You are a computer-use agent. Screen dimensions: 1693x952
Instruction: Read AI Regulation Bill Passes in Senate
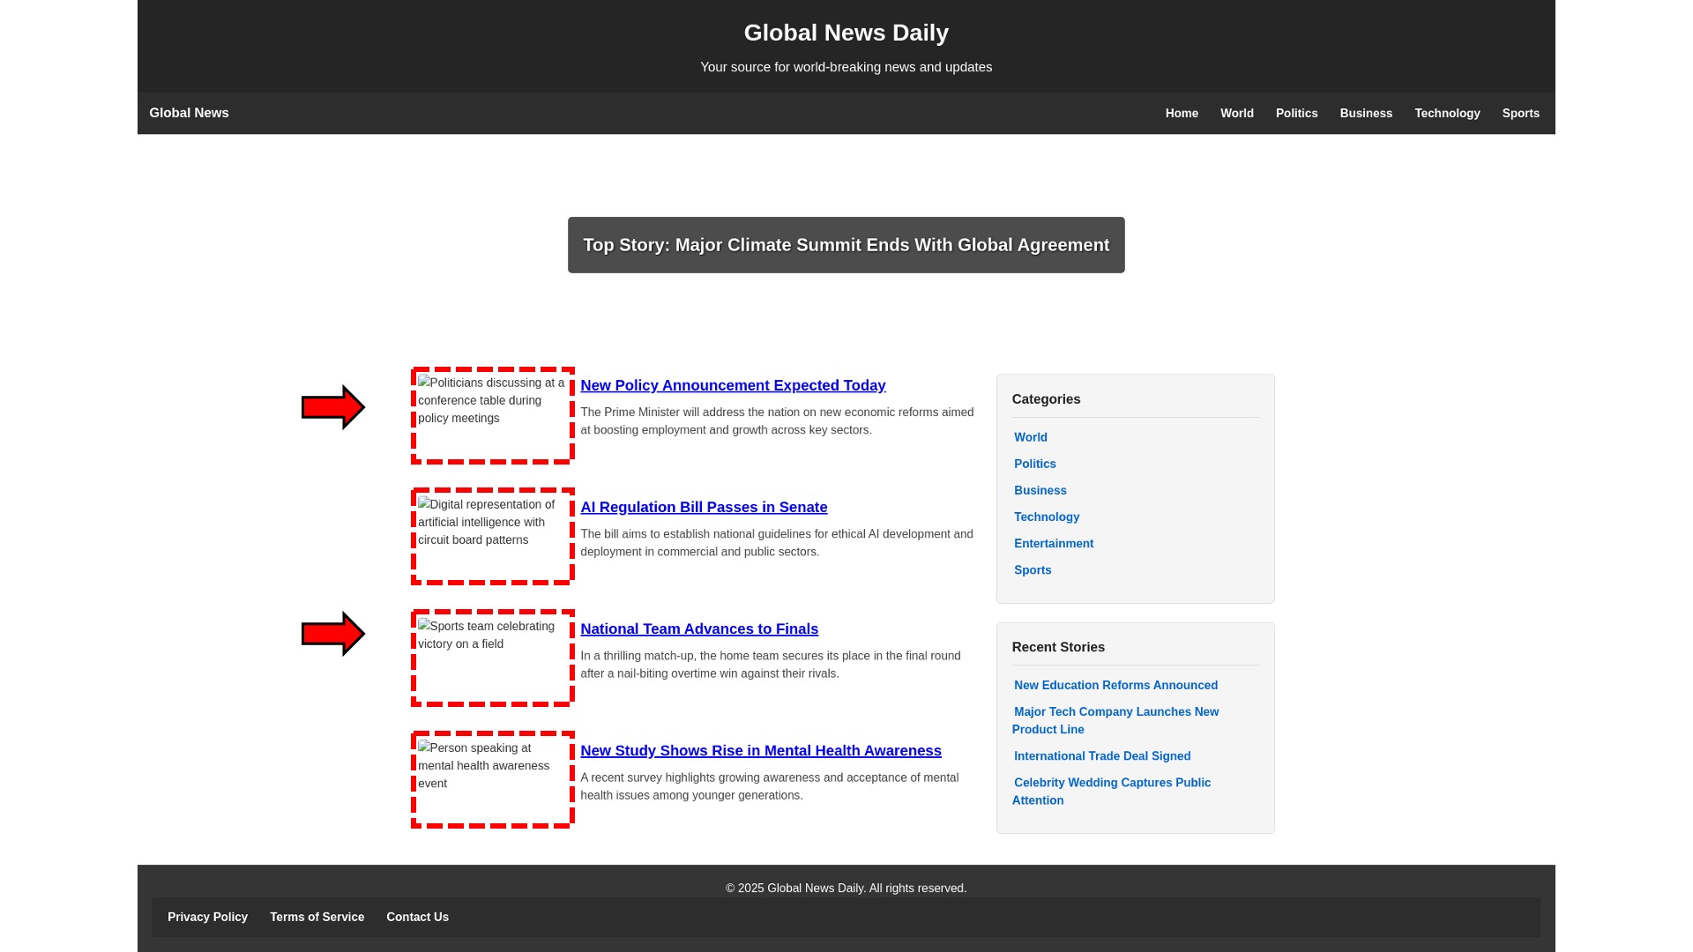click(x=704, y=508)
